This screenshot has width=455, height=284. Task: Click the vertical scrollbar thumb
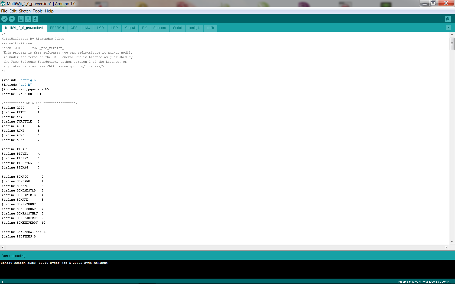[x=452, y=44]
